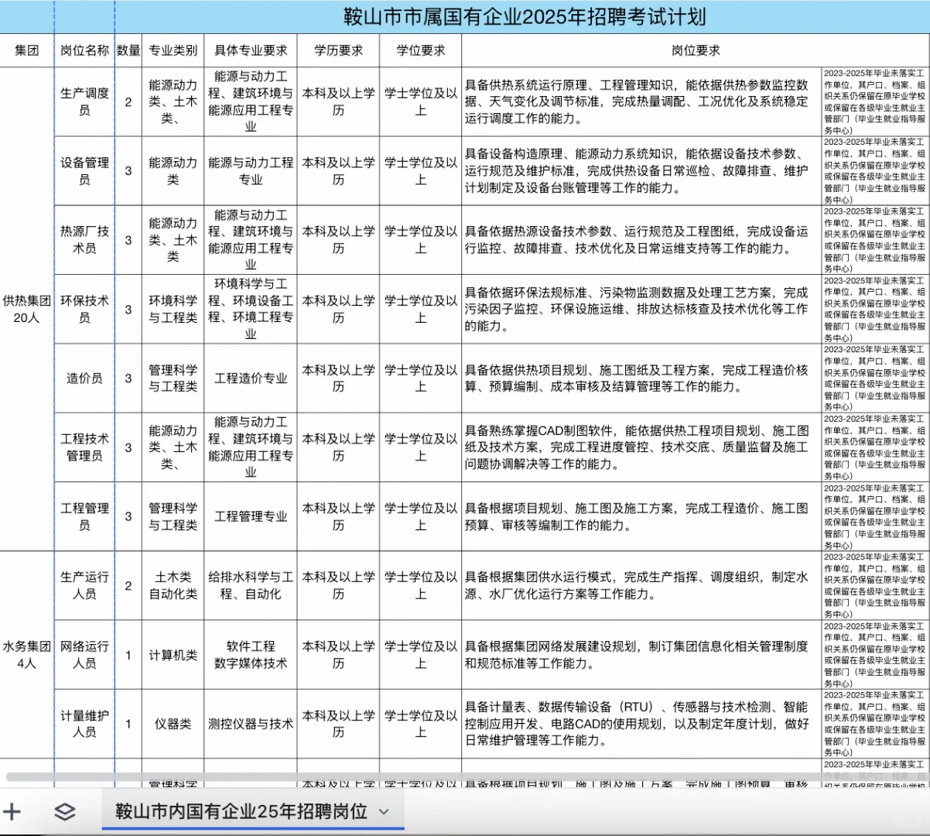Select requirement cell mentioning CAD制图软件
This screenshot has width=930, height=836.
(641, 447)
